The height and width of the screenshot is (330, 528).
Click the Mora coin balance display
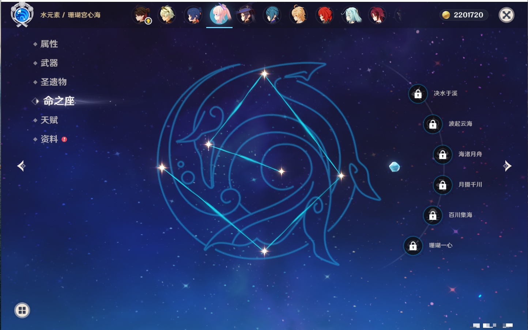pos(463,15)
